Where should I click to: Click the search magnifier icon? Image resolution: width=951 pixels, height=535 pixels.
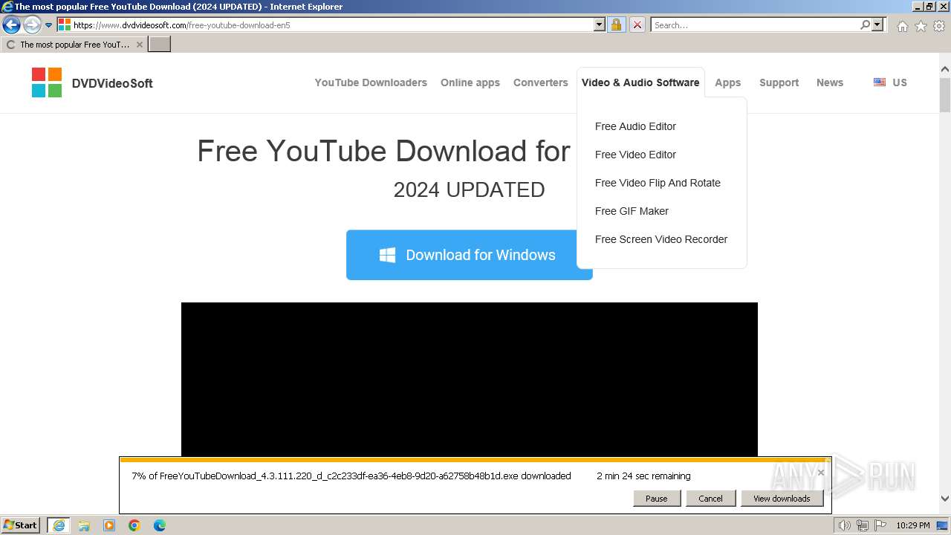coord(865,25)
